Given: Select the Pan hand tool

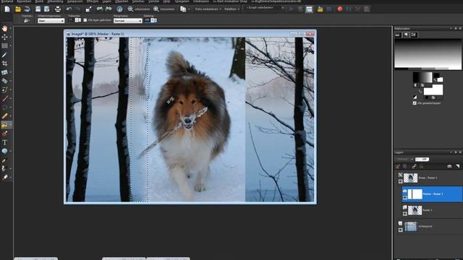Looking at the screenshot, I should (5, 28).
